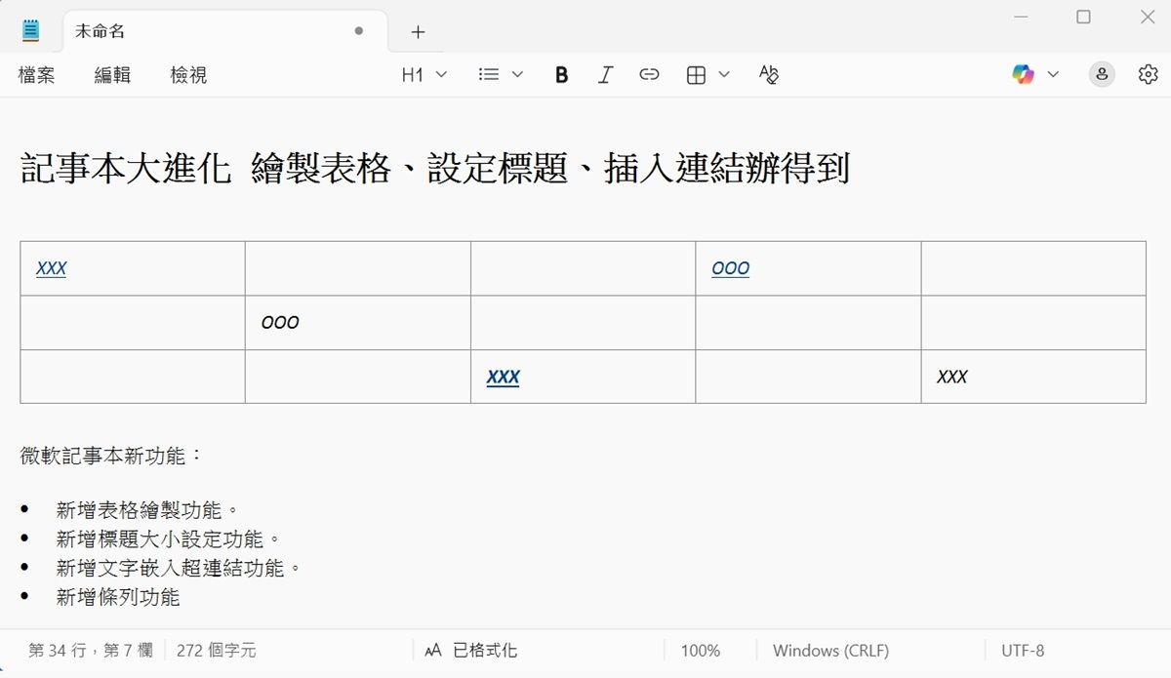Toggle bold formatting
The width and height of the screenshot is (1171, 678).
[561, 74]
